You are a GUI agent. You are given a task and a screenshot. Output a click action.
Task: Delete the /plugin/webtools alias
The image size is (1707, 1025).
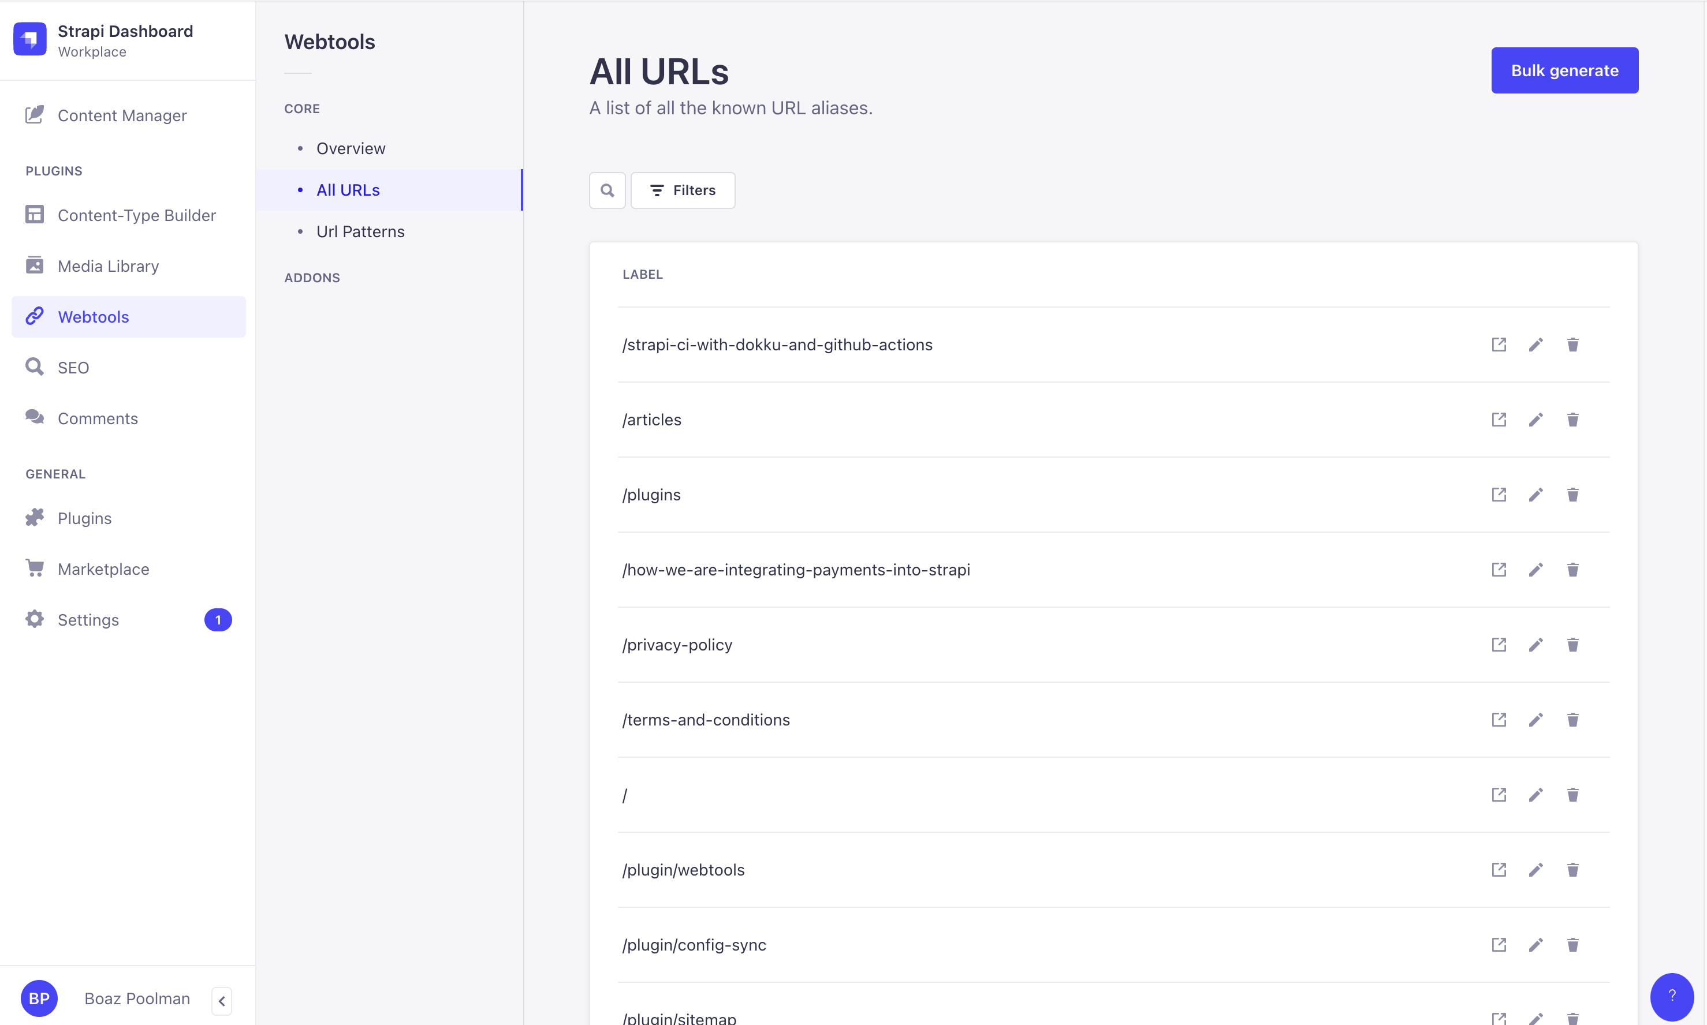pos(1573,870)
